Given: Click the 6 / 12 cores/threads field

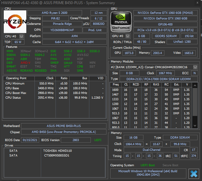Looking at the screenshot, I should click(x=99, y=18).
